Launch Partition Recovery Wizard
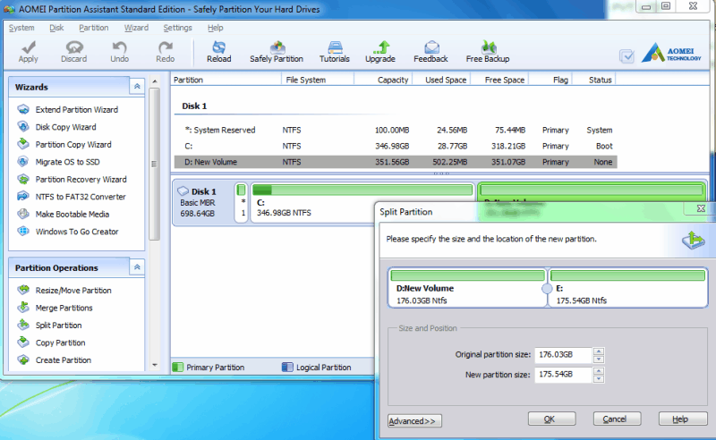Viewport: 716px width, 440px height. (x=81, y=180)
